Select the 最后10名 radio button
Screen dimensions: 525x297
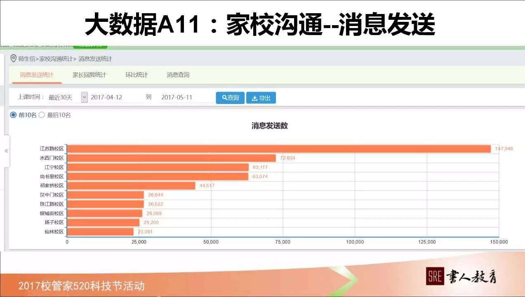click(41, 115)
